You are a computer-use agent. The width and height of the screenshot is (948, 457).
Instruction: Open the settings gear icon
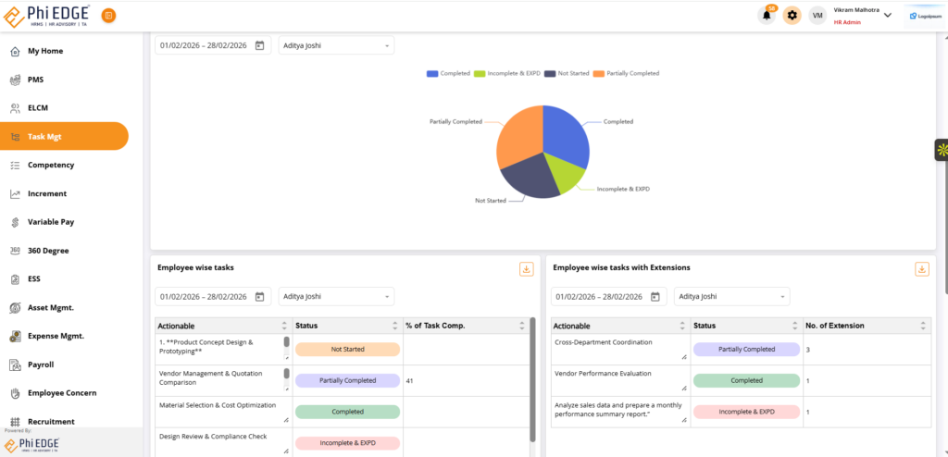point(792,15)
